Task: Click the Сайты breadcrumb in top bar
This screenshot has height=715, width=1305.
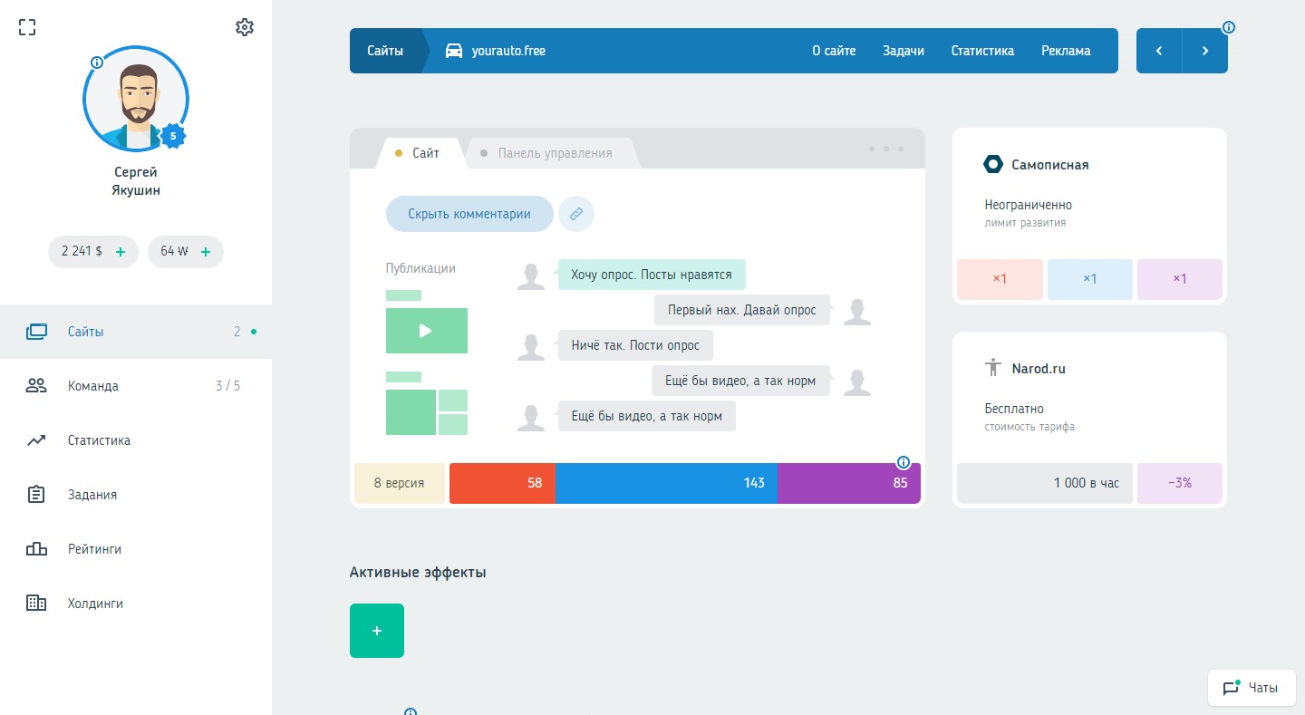Action: point(385,51)
